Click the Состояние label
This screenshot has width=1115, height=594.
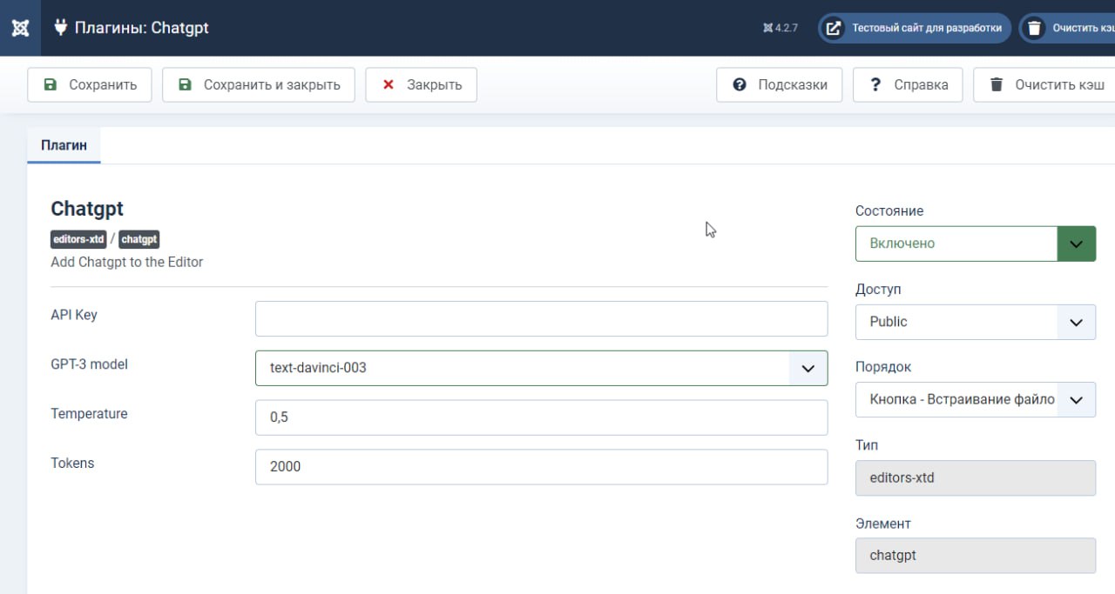[x=889, y=211]
